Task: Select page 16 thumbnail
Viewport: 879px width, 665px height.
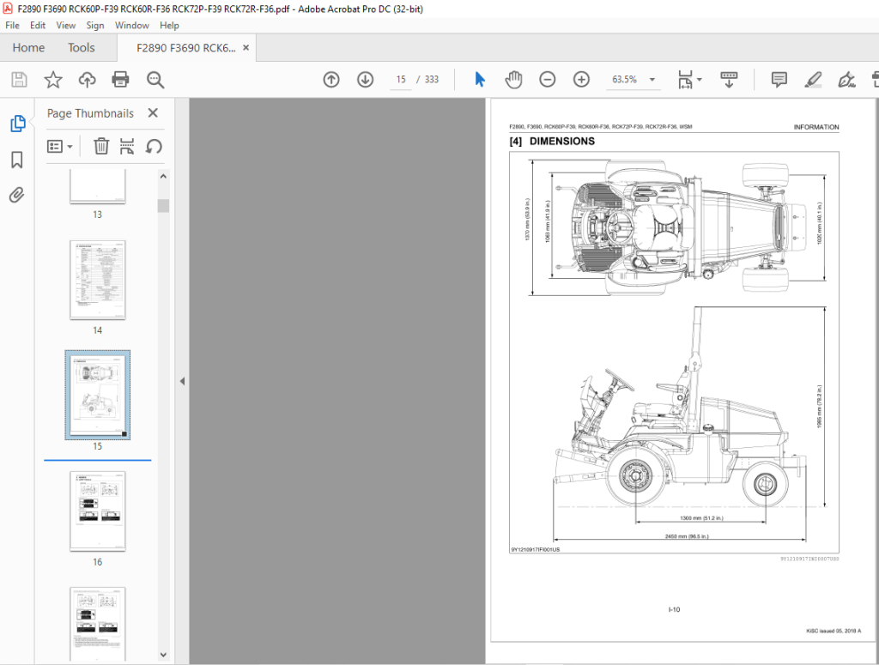Action: pos(98,511)
